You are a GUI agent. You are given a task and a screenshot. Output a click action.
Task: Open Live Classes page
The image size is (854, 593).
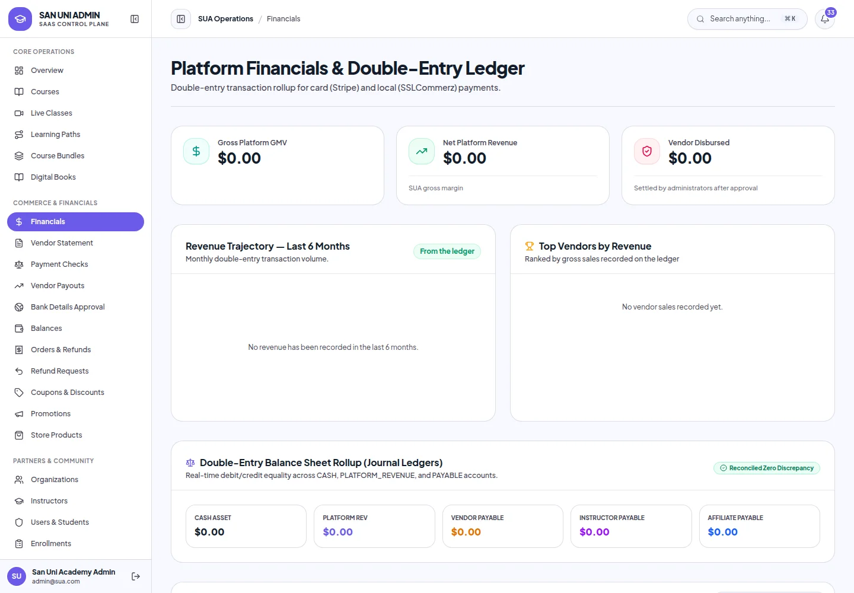click(75, 113)
